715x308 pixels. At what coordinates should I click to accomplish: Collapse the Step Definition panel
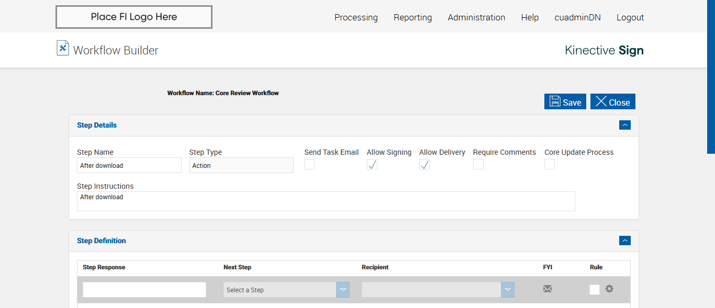624,241
